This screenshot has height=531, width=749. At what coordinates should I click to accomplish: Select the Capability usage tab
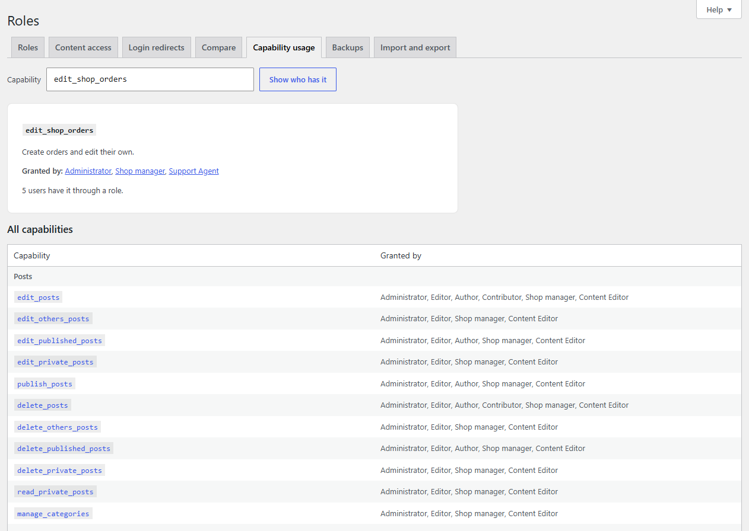pyautogui.click(x=284, y=47)
